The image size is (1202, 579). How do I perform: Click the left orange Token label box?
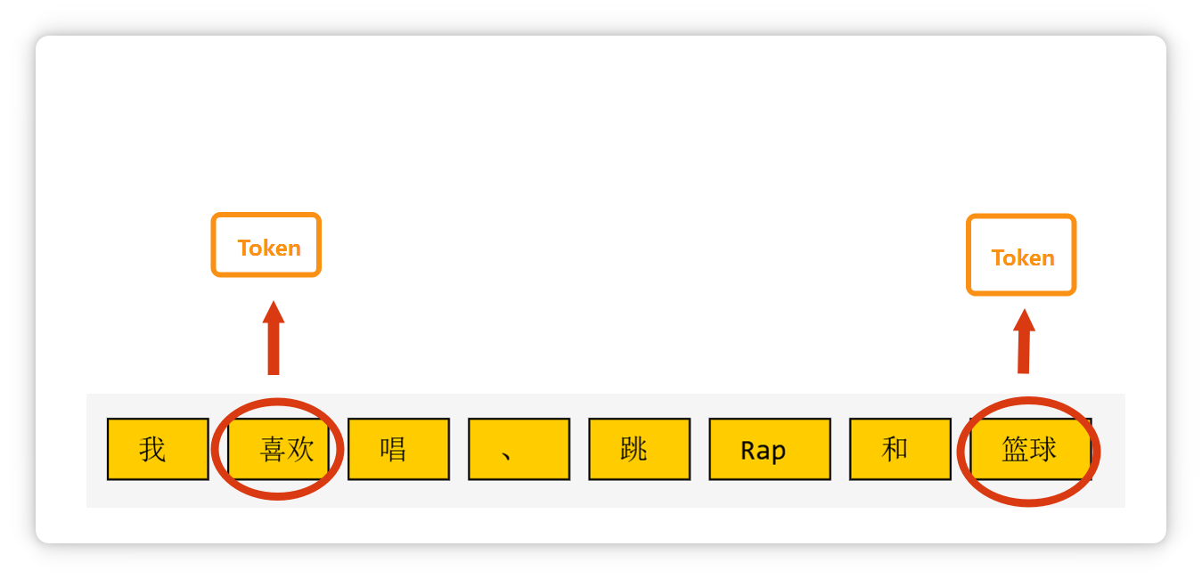coord(266,245)
